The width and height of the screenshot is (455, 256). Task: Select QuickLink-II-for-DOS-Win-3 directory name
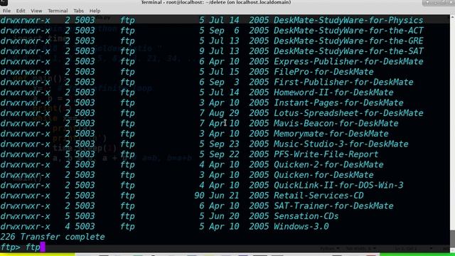(x=338, y=185)
